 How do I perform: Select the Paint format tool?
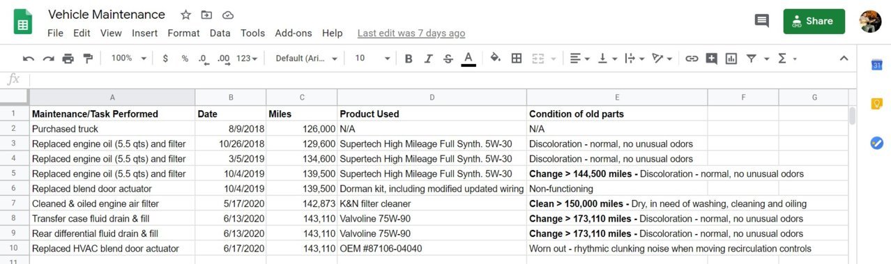pyautogui.click(x=87, y=59)
